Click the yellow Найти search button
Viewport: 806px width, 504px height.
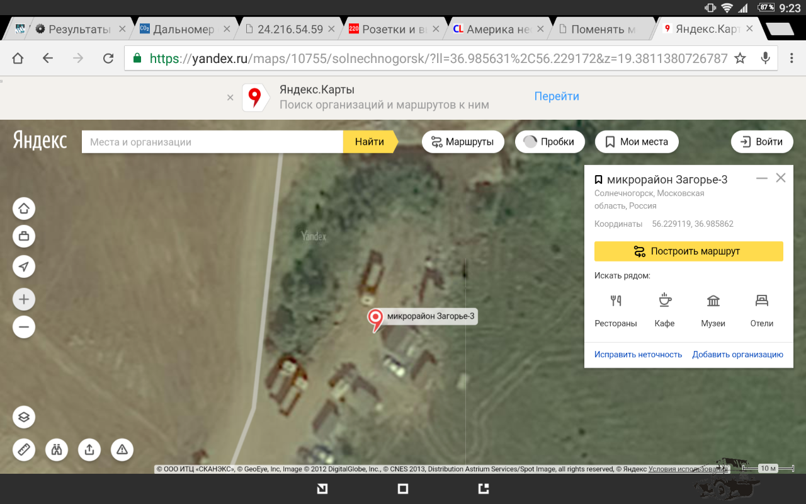click(x=370, y=142)
